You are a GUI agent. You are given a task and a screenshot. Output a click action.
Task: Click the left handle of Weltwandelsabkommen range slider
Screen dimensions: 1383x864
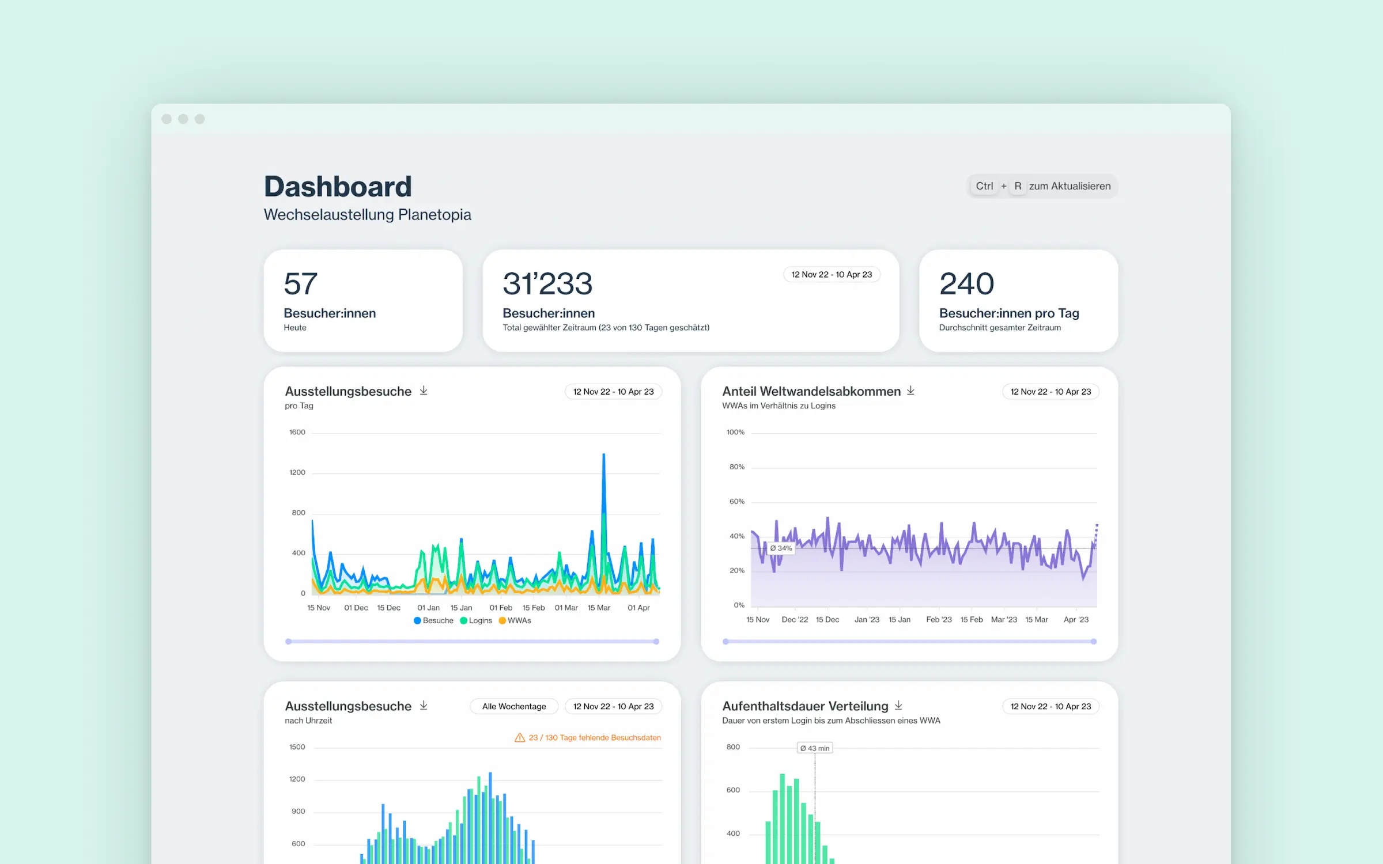726,642
